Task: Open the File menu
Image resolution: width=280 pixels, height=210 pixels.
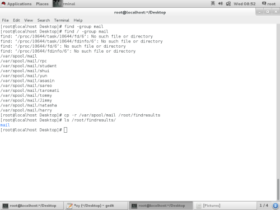Action: click(x=5, y=20)
